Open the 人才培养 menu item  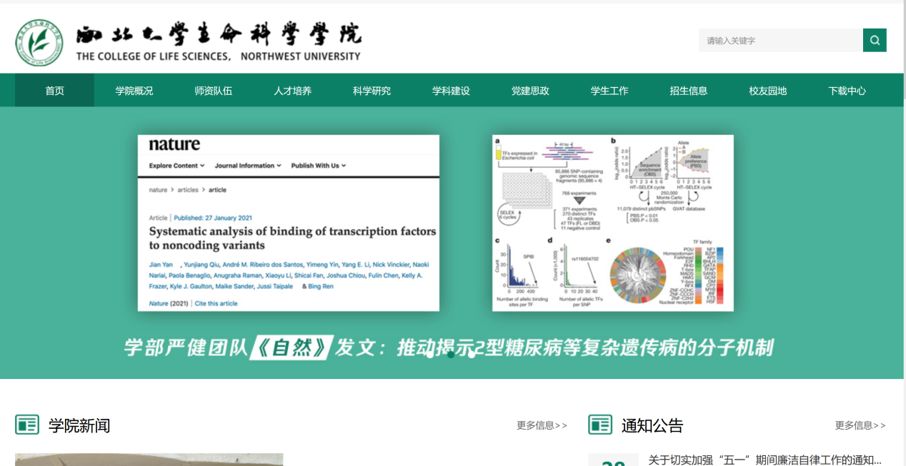click(x=293, y=91)
